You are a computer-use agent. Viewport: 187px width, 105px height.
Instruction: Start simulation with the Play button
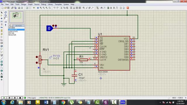click(x=4, y=98)
